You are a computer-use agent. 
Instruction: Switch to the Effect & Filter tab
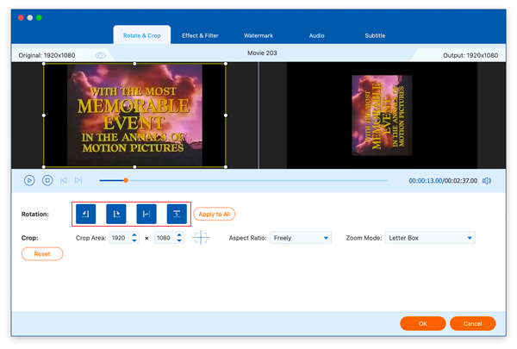click(200, 36)
